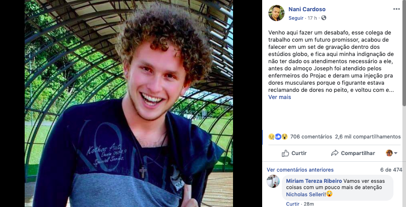Click the public globe privacy icon
The height and width of the screenshot is (207, 406).
click(324, 18)
